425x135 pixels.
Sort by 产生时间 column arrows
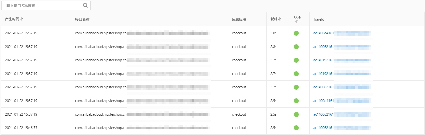point(22,19)
